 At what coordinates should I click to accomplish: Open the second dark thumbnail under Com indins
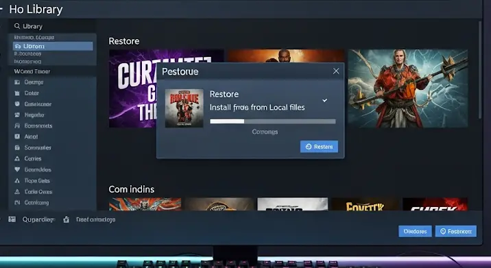point(219,204)
